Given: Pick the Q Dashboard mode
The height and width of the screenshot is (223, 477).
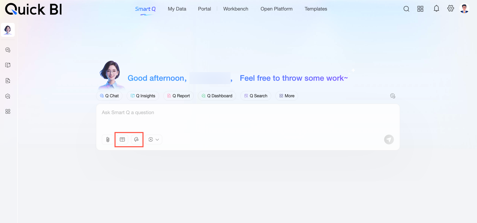Looking at the screenshot, I should click(217, 96).
